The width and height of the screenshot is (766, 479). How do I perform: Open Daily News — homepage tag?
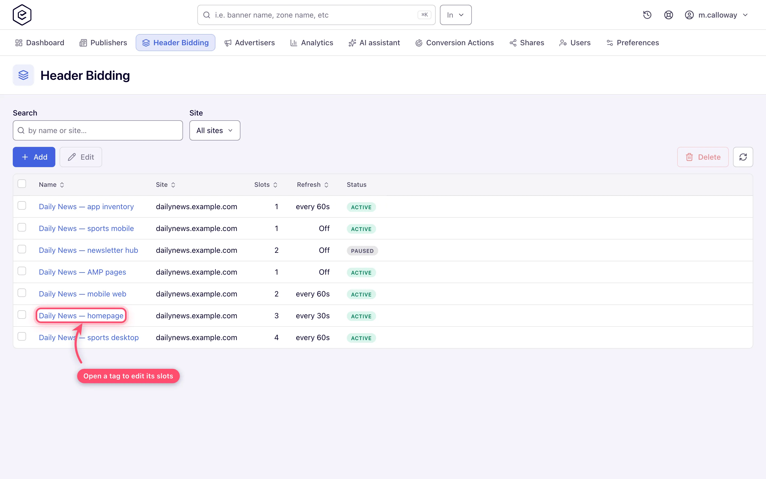(x=81, y=316)
